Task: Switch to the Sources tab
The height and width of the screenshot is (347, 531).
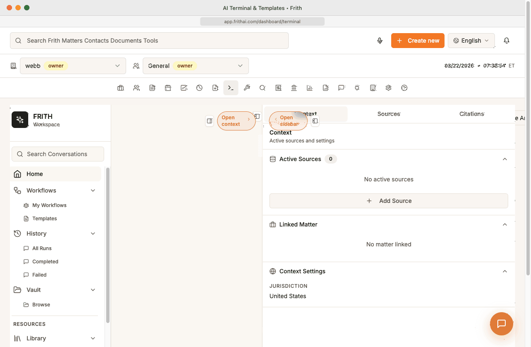Action: [389, 113]
